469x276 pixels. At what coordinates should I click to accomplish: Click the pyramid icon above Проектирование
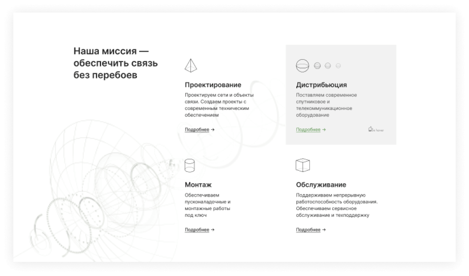191,66
